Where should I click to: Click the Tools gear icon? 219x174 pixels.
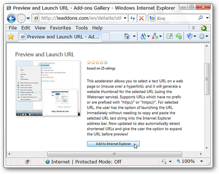tap(202, 36)
